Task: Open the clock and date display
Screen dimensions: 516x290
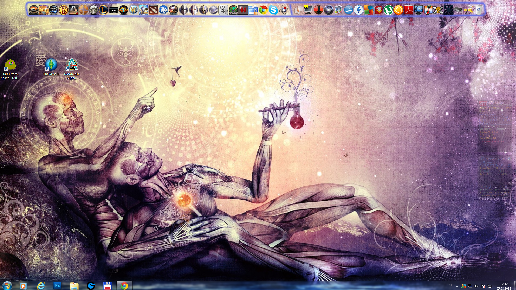Action: point(504,286)
